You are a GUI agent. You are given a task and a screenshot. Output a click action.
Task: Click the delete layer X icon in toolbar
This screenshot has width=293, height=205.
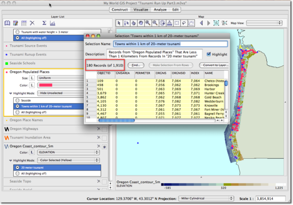[32, 23]
